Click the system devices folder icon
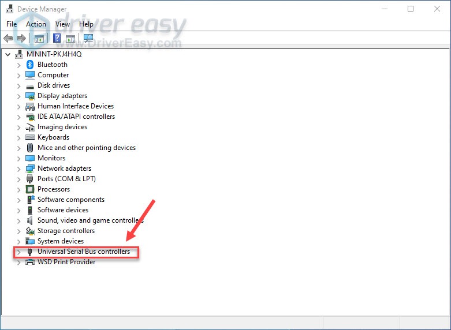 coord(30,241)
